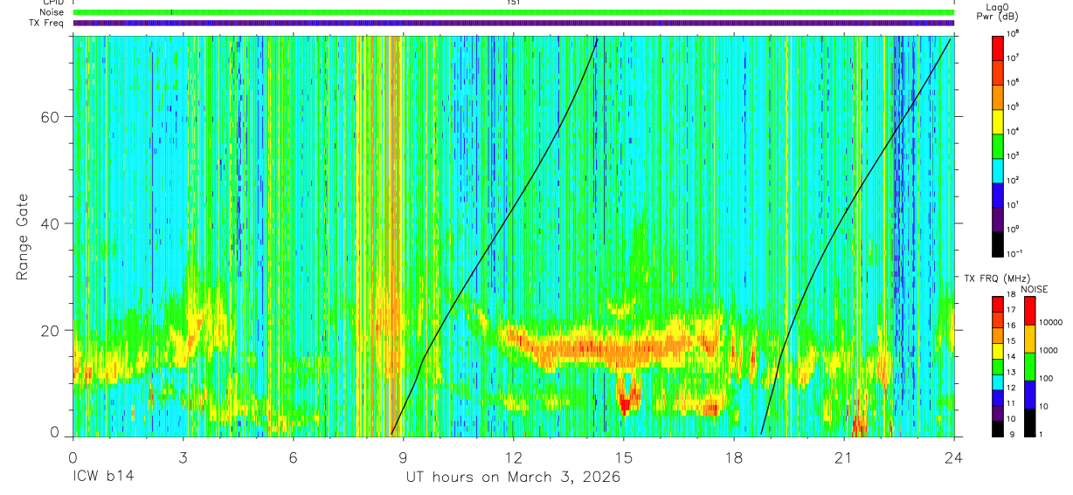Viewport: 1073px width, 495px height.
Task: Click the black segment of Lag0 Pwr colorbar
Action: click(x=998, y=243)
